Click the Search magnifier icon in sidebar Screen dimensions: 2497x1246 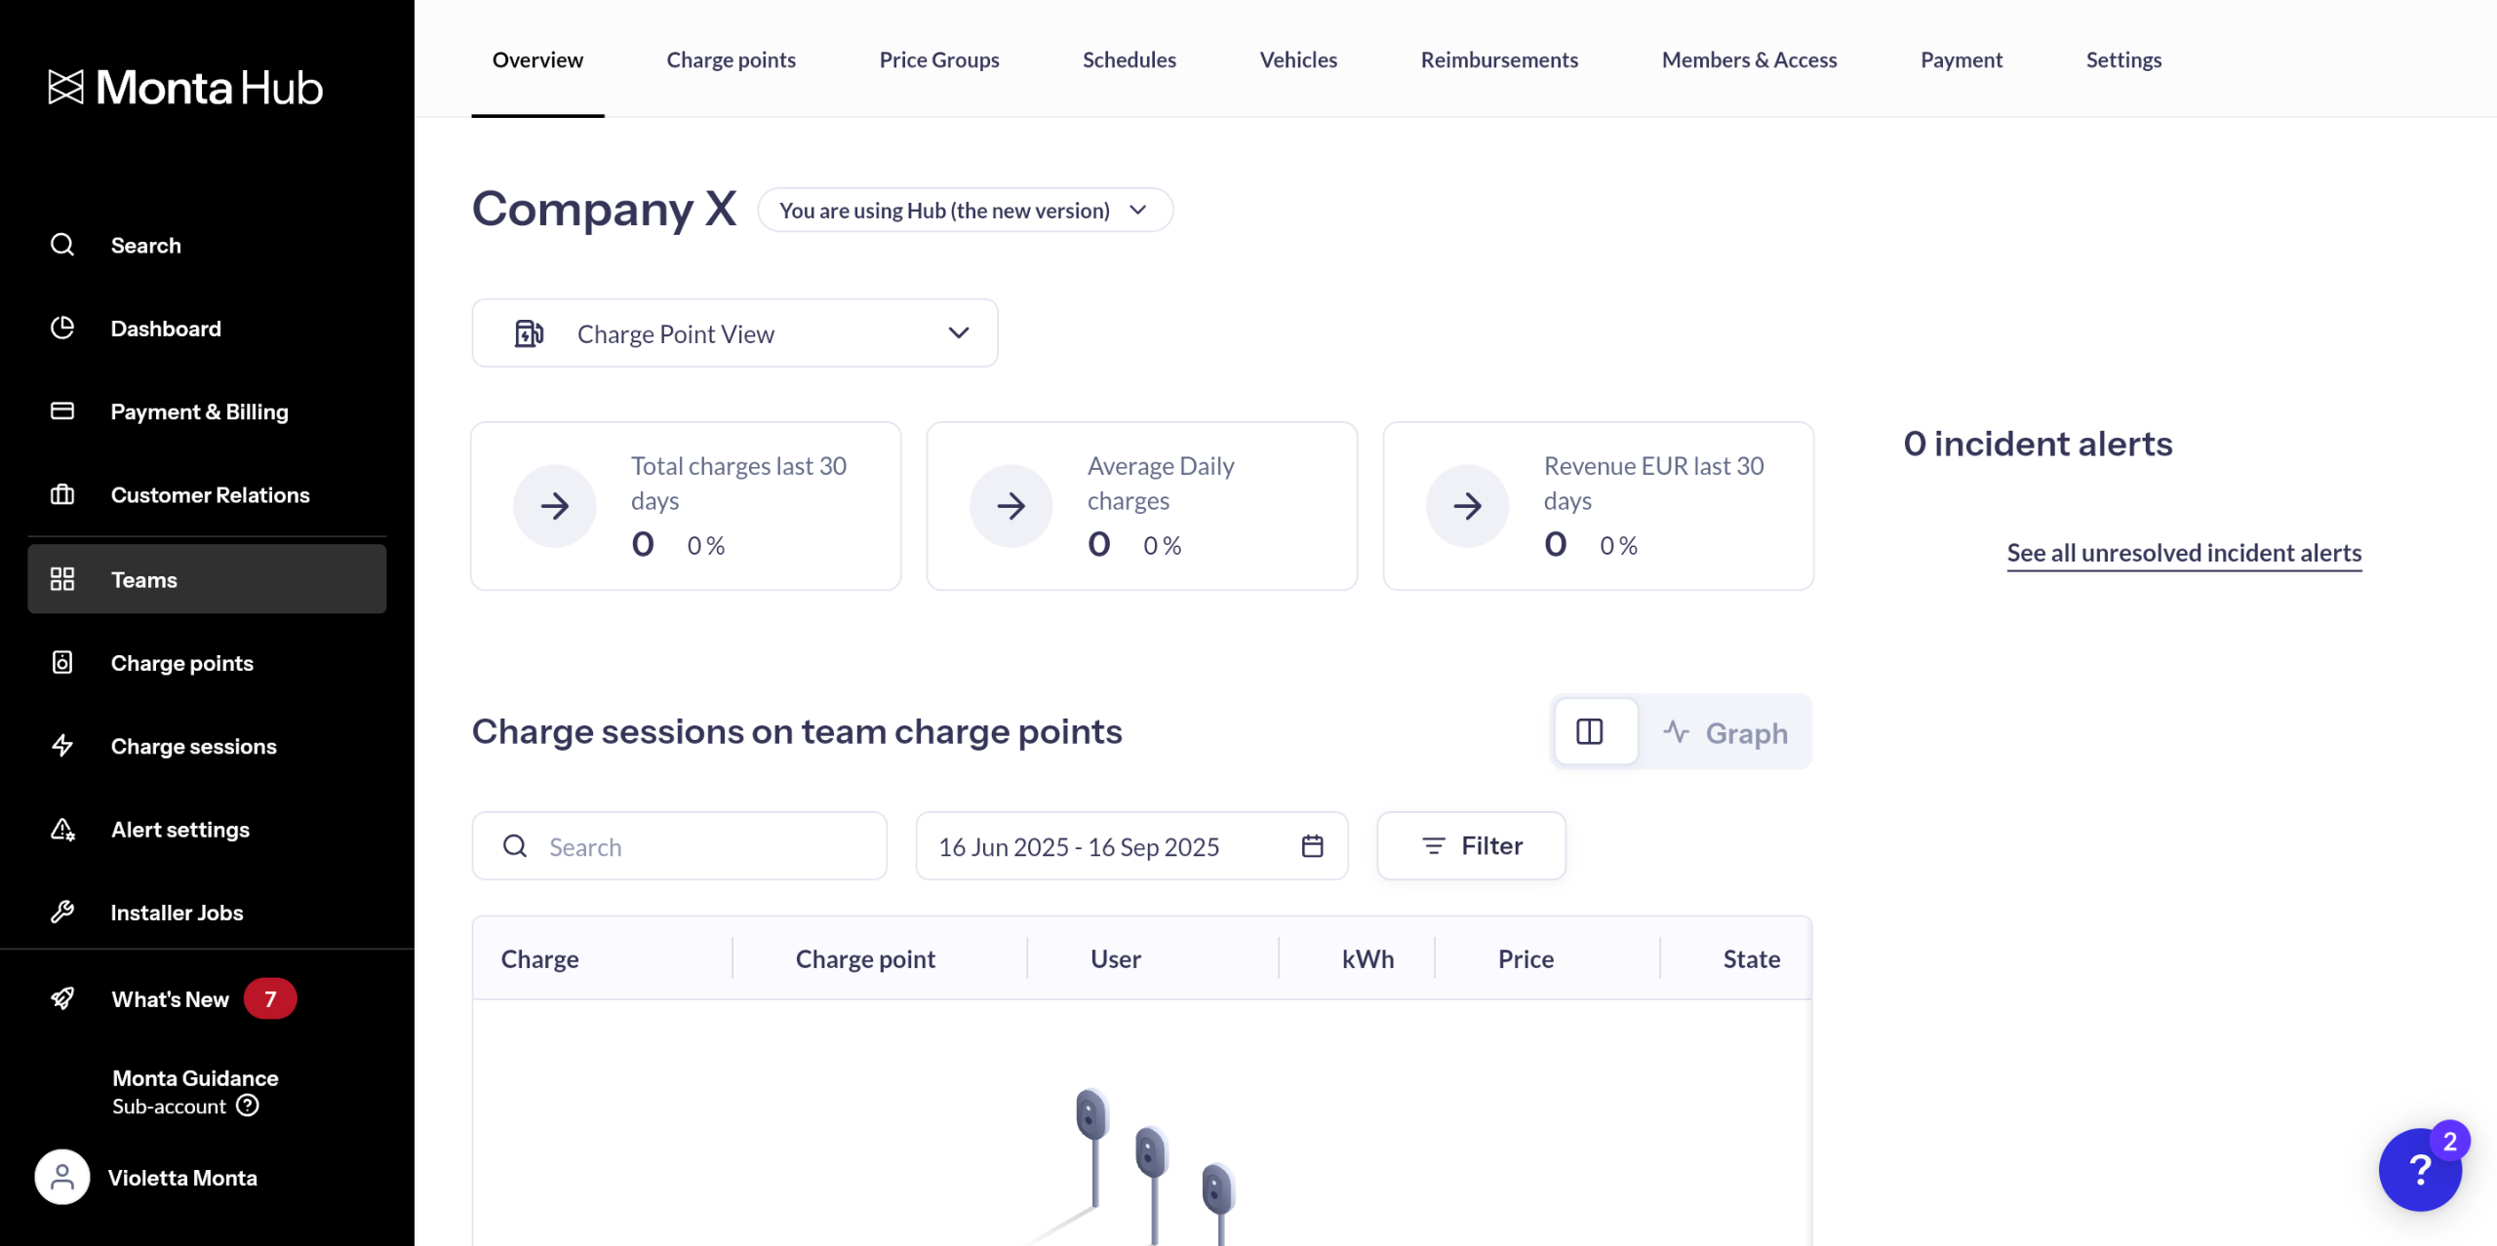click(62, 245)
